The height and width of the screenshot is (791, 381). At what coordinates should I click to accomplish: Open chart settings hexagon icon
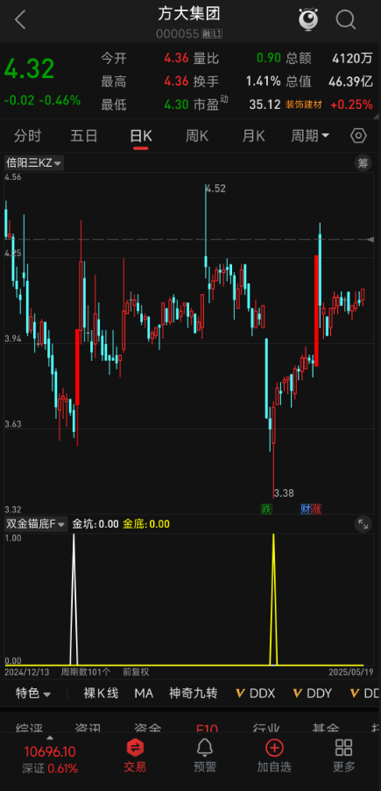coord(358,136)
